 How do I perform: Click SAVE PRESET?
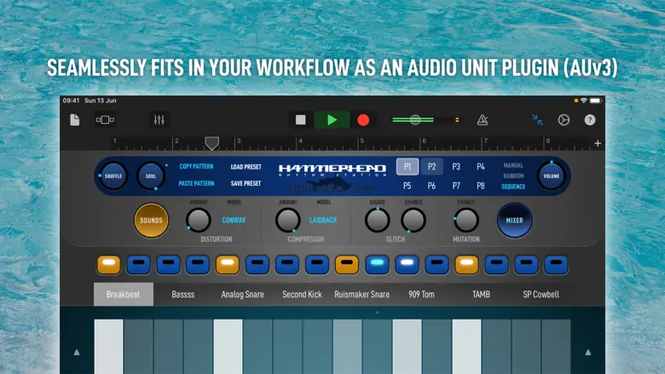246,183
